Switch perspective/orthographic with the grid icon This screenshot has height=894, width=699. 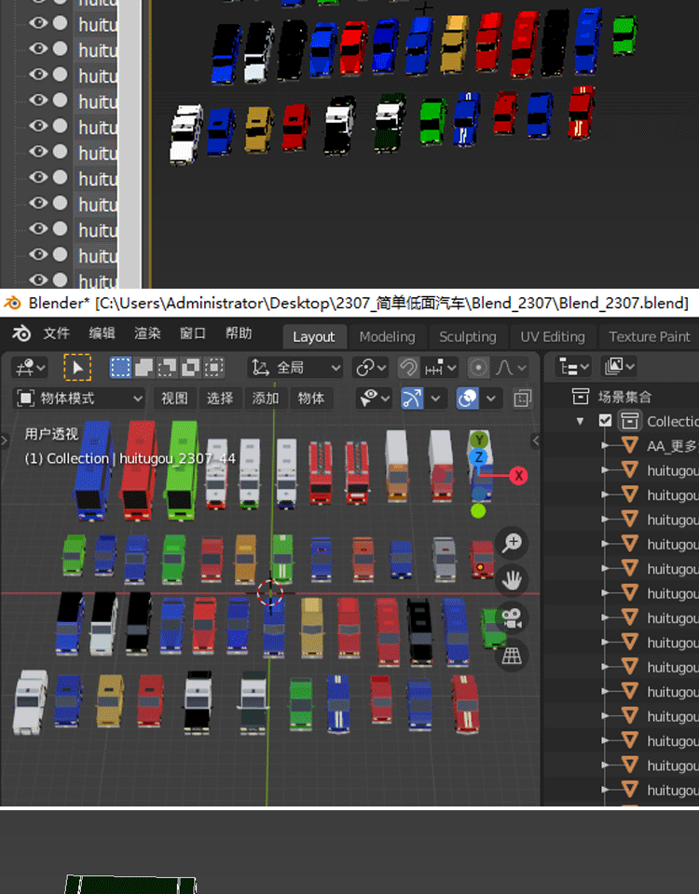pyautogui.click(x=512, y=656)
